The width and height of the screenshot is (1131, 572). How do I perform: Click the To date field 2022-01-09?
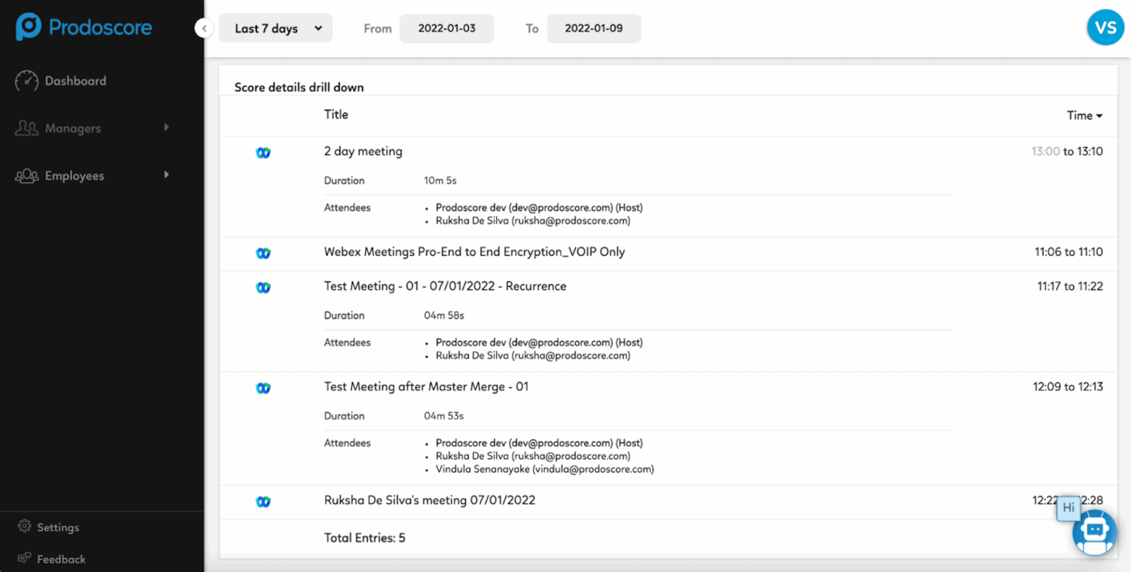point(594,28)
